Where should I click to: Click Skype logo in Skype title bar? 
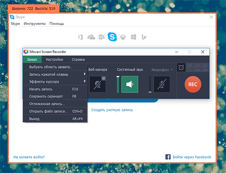tap(12, 17)
